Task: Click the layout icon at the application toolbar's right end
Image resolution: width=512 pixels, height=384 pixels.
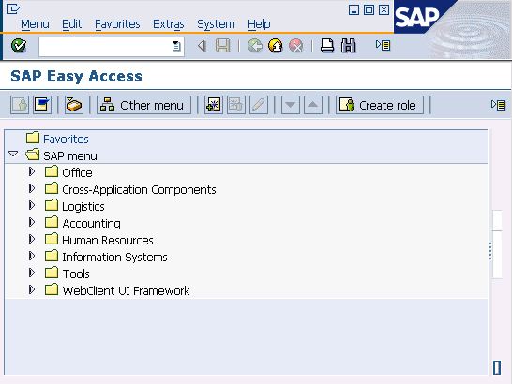Action: [x=498, y=105]
